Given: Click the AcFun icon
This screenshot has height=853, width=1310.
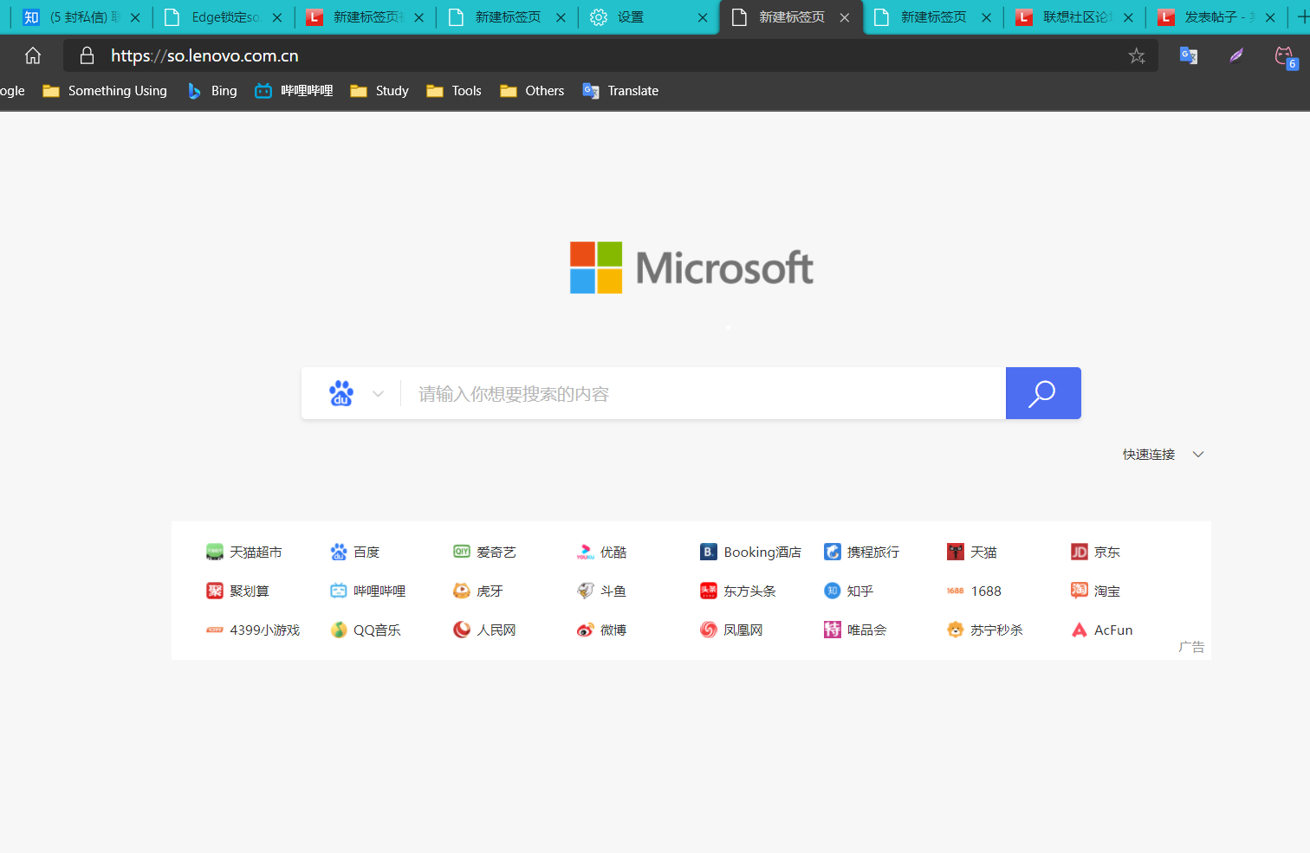Looking at the screenshot, I should pos(1080,630).
